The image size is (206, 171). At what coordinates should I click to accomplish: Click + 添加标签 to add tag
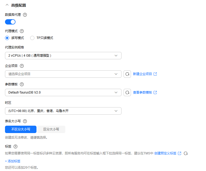click(x=13, y=161)
